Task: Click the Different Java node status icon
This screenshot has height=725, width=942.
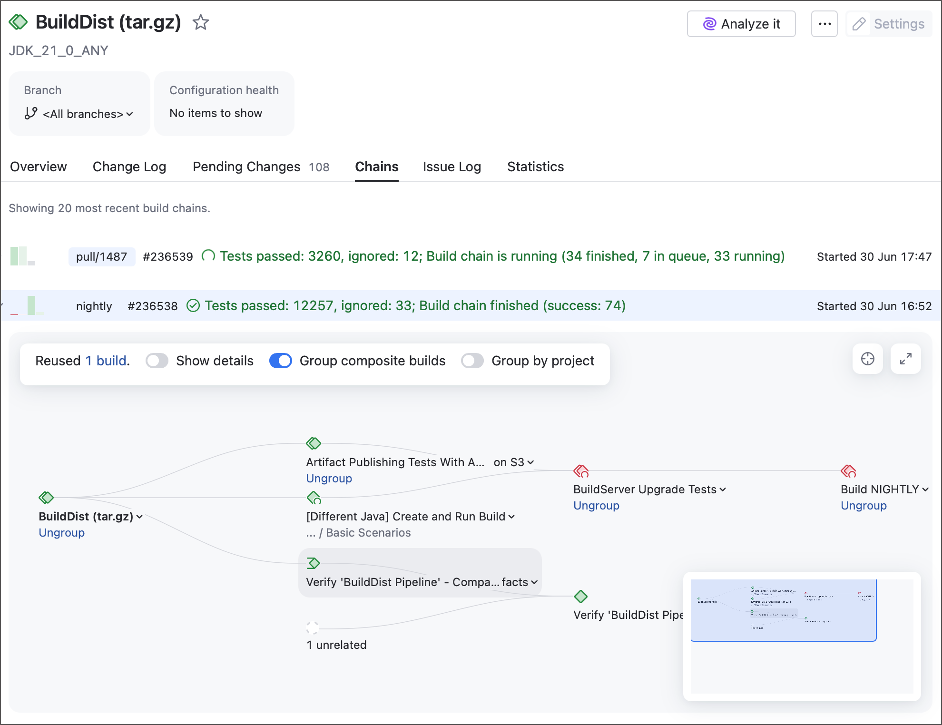Action: tap(314, 498)
